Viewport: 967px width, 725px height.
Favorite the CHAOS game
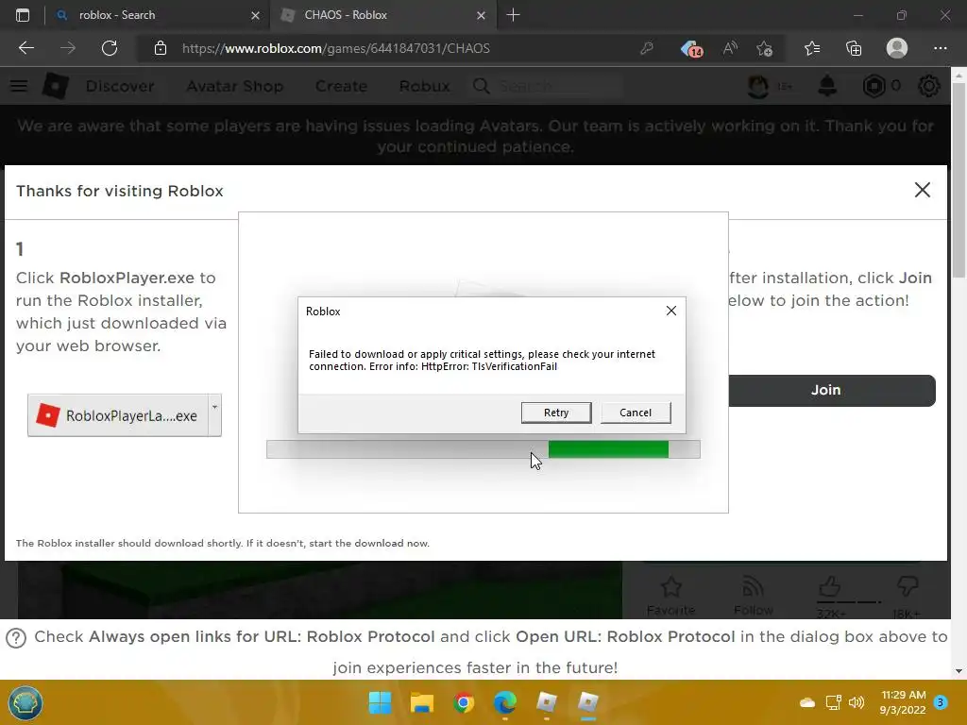point(671,597)
